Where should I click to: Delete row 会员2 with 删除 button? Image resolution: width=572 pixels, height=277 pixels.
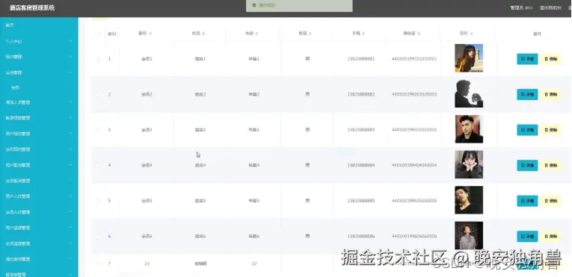(x=550, y=94)
